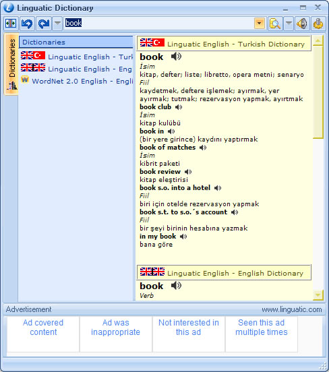Select Linguatic English - English in list
Viewport: 329px width, 372px height.
point(76,69)
